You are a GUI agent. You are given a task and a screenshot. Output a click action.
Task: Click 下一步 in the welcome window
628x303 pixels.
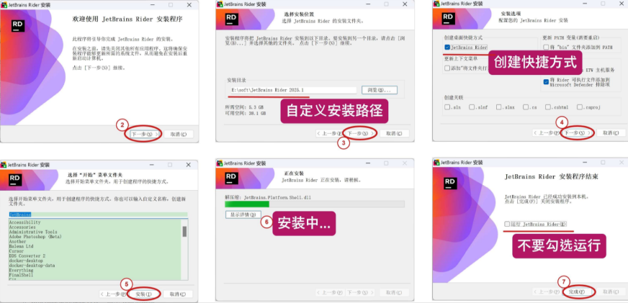click(x=144, y=134)
